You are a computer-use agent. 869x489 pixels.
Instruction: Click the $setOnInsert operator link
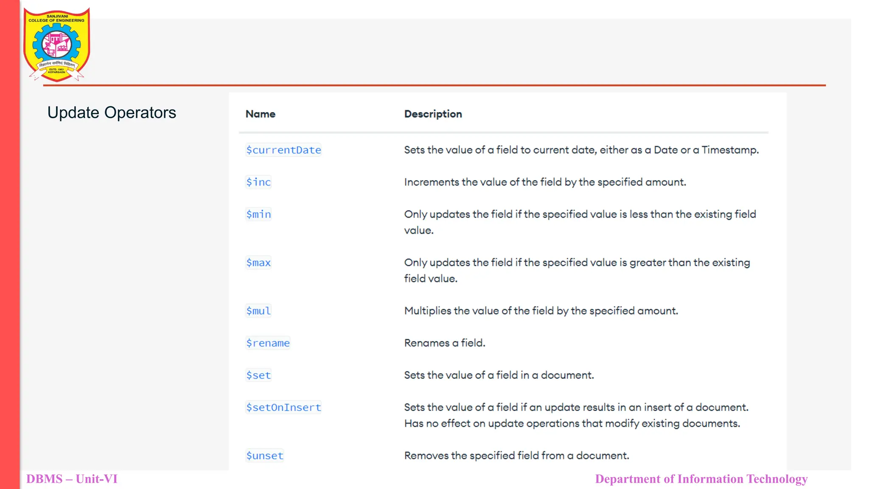point(283,407)
